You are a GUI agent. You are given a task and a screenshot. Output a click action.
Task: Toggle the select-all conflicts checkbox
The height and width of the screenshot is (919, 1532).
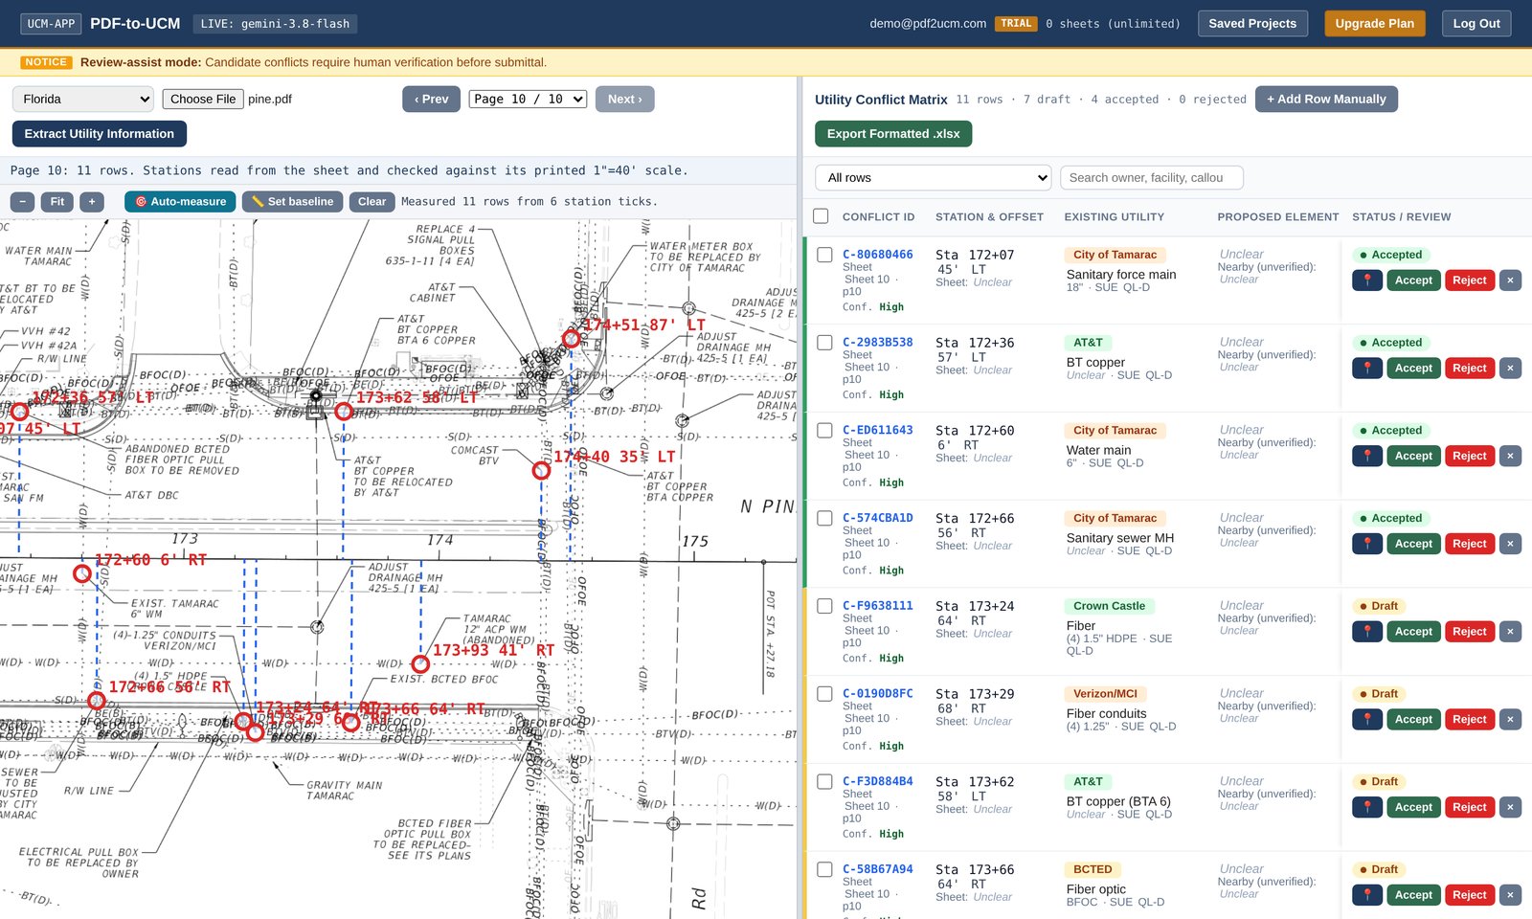click(x=821, y=216)
